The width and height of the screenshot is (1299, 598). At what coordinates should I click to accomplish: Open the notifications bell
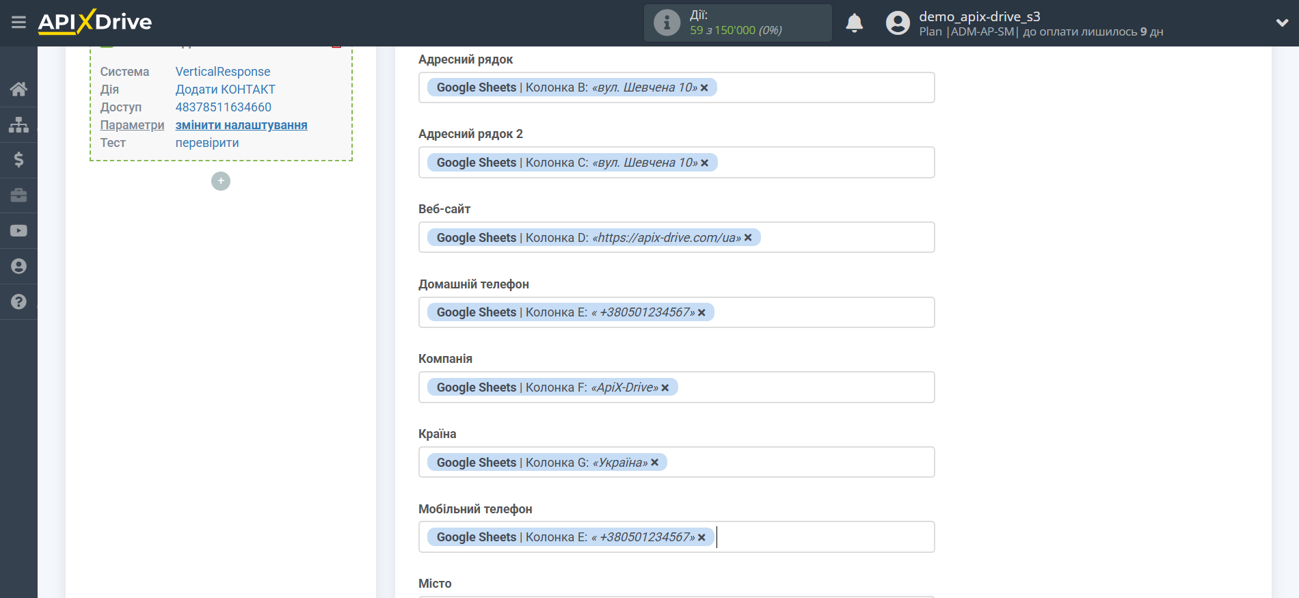[854, 23]
